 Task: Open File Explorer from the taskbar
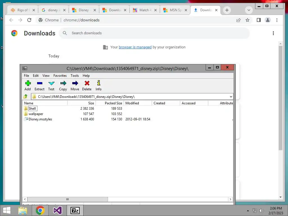23,210
